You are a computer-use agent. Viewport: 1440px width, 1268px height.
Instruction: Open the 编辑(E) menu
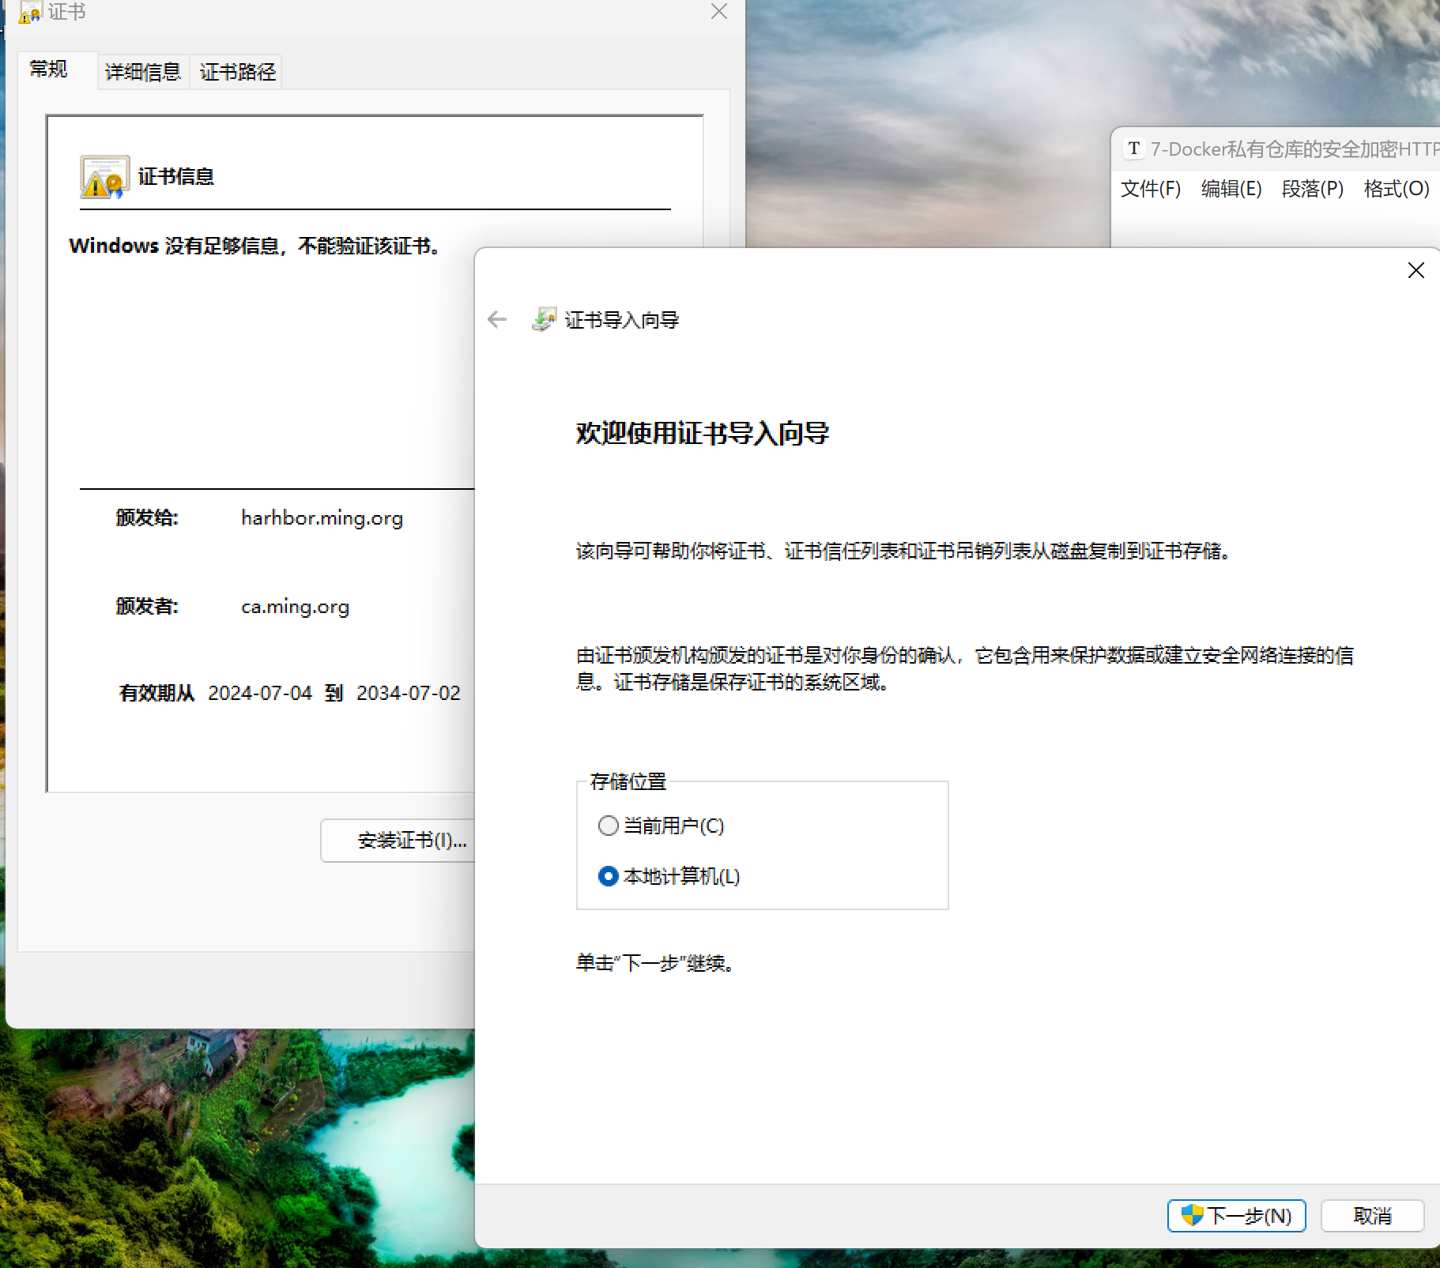click(x=1231, y=189)
